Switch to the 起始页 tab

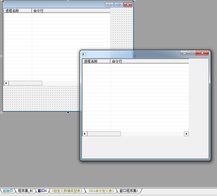[x=8, y=191]
